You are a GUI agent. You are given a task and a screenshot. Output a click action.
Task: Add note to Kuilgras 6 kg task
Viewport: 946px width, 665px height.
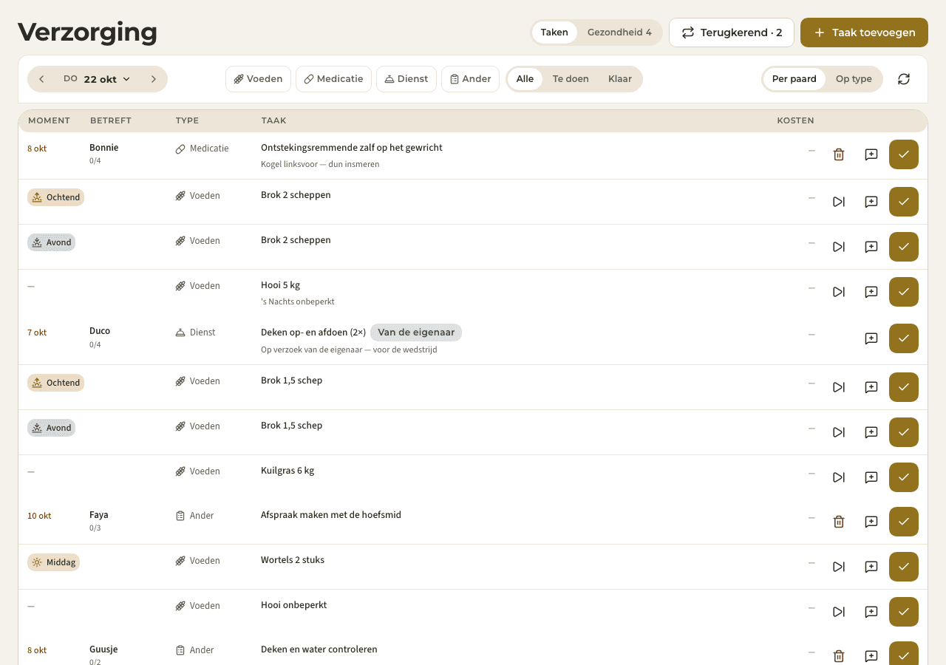[871, 477]
